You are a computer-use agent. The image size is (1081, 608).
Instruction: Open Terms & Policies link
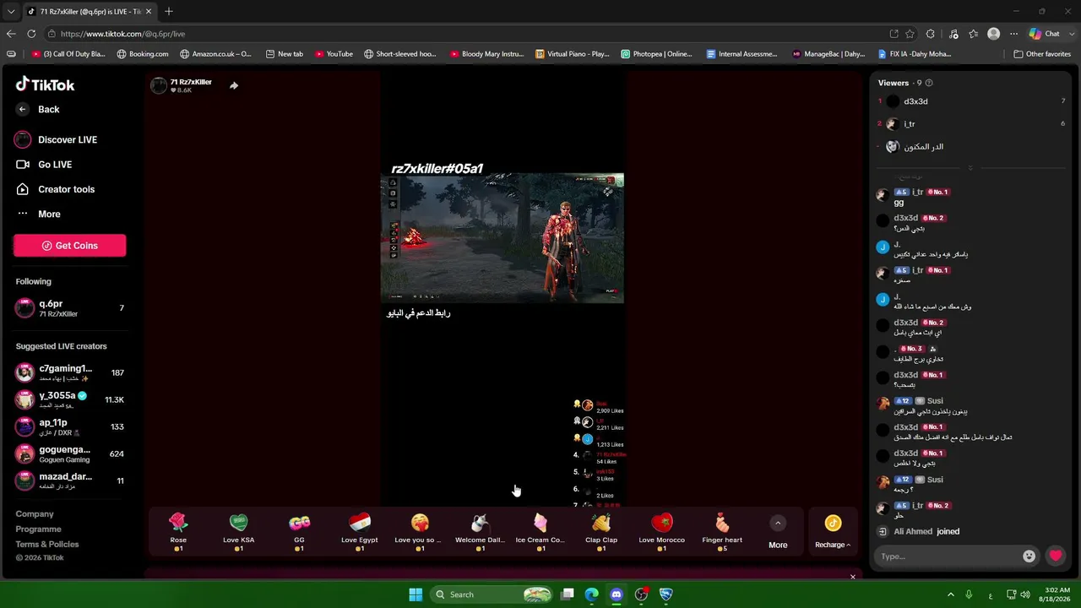pyautogui.click(x=47, y=545)
